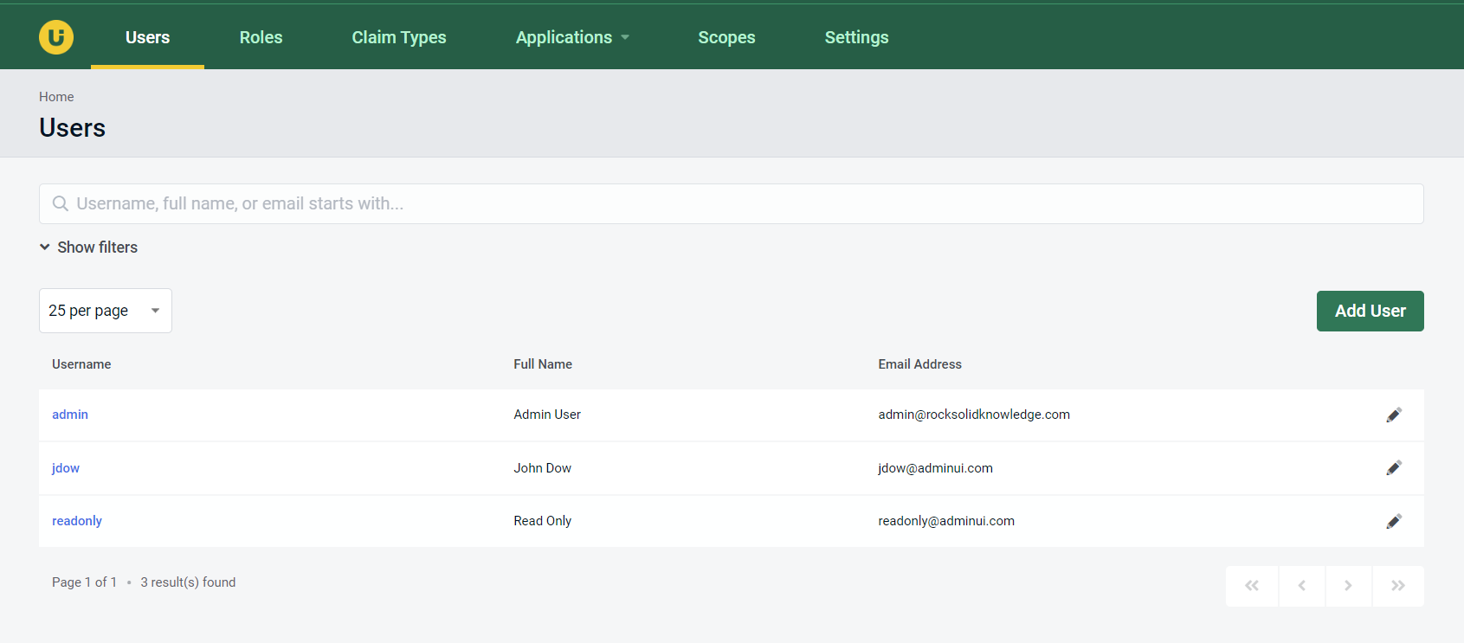1464x643 pixels.
Task: Select the Admin User full name cell
Action: point(547,415)
